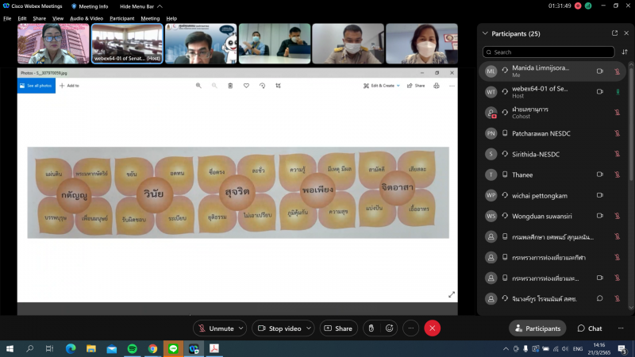635x357 pixels.
Task: Select first video thumbnail of woman
Action: coord(53,44)
